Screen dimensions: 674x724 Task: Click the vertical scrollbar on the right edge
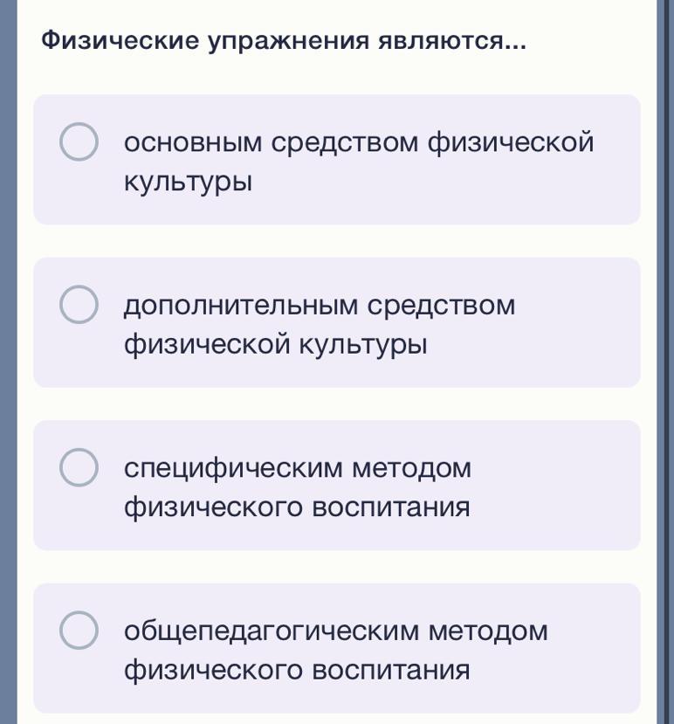coord(662,349)
